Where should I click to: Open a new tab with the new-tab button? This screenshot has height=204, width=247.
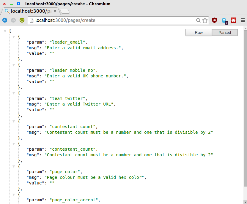click(x=65, y=11)
